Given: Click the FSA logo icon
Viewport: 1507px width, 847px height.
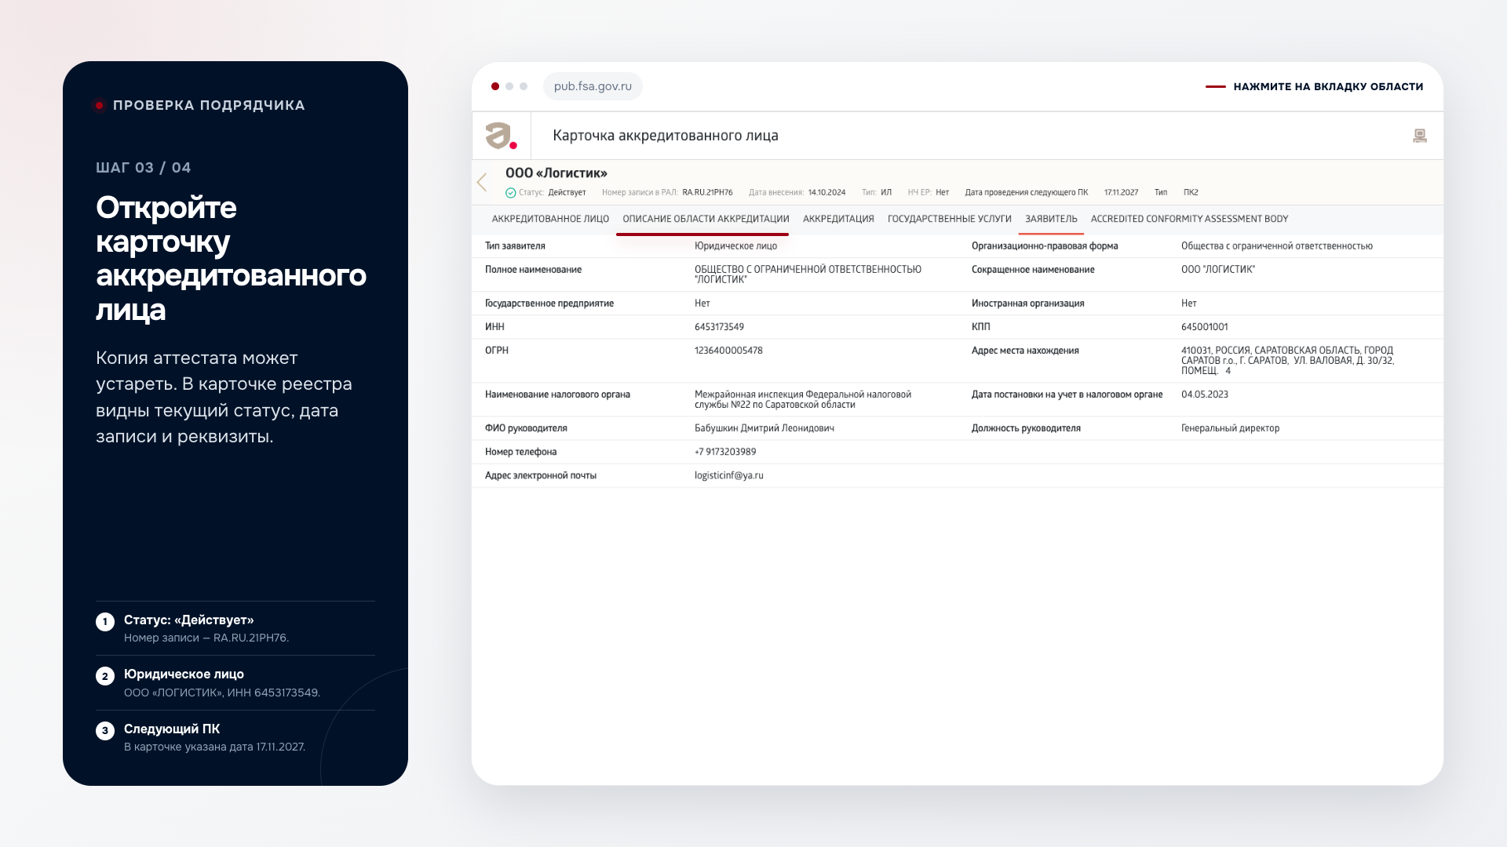Looking at the screenshot, I should click(x=501, y=136).
